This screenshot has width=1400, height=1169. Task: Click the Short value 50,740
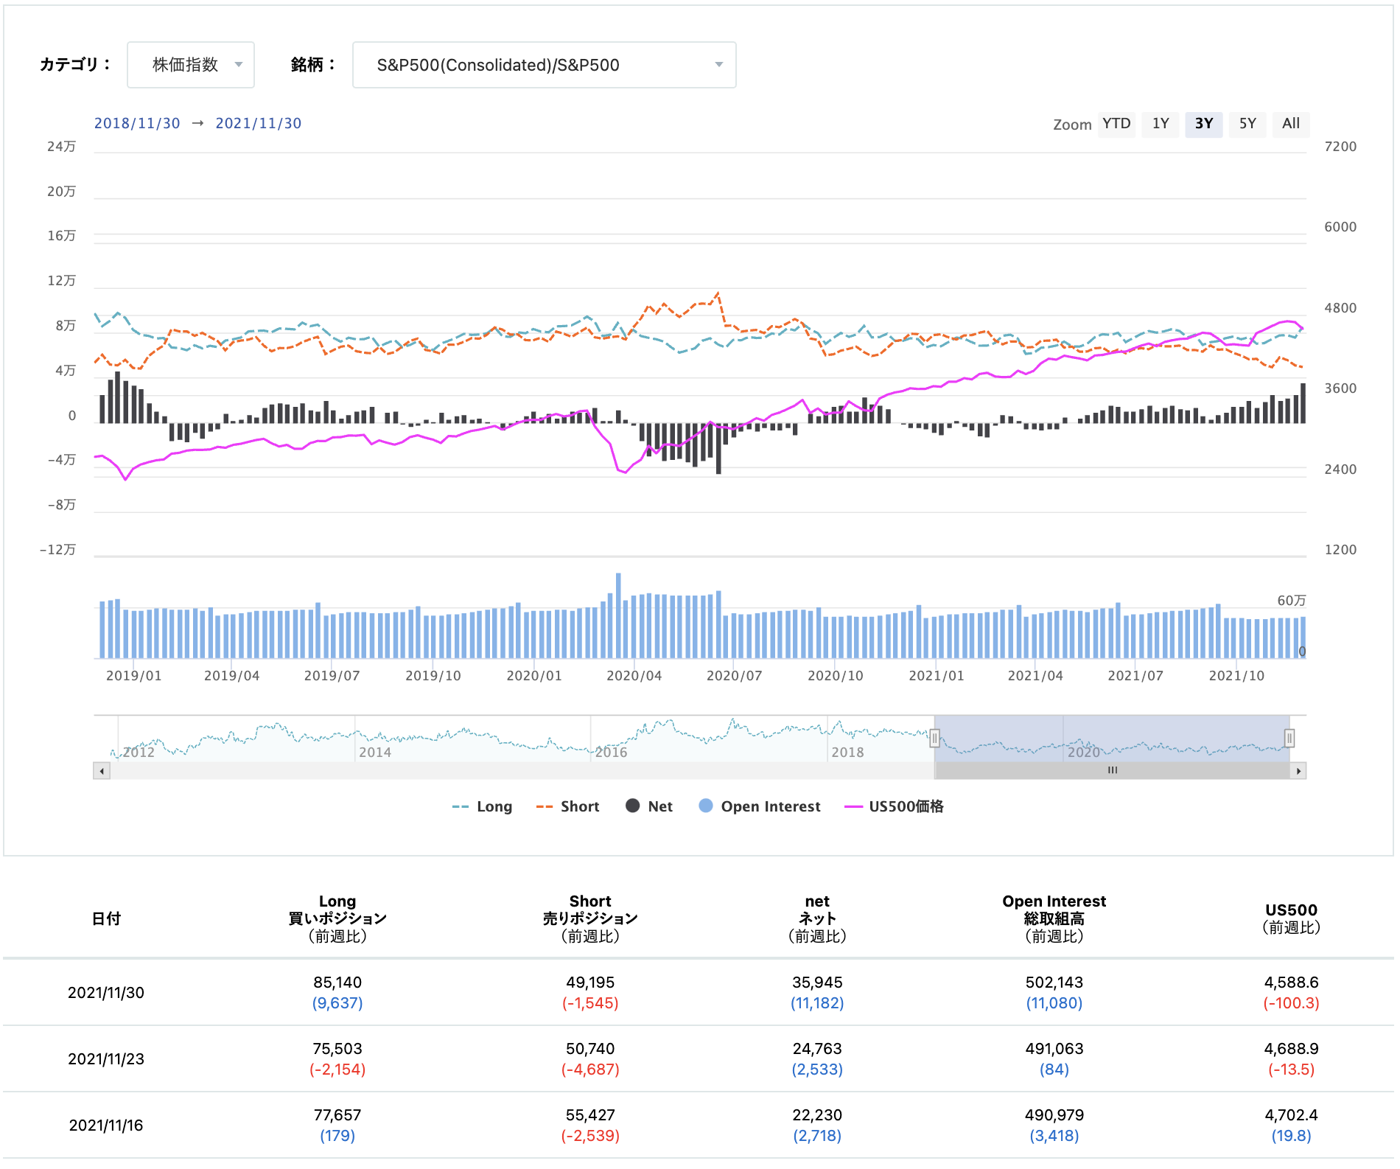590,1049
